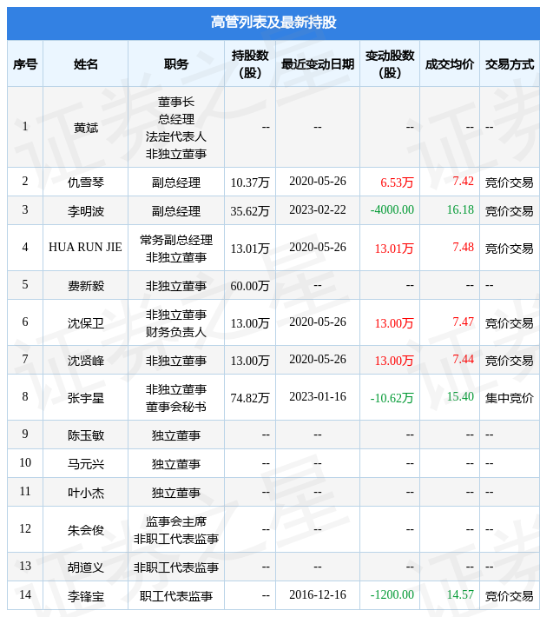Image resolution: width=540 pixels, height=617 pixels.
Task: Click the name 胡道义
Action: (86, 567)
